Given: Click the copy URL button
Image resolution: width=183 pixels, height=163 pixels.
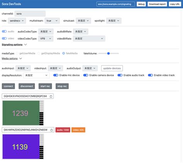Looking at the screenshot, I should coord(175,4).
